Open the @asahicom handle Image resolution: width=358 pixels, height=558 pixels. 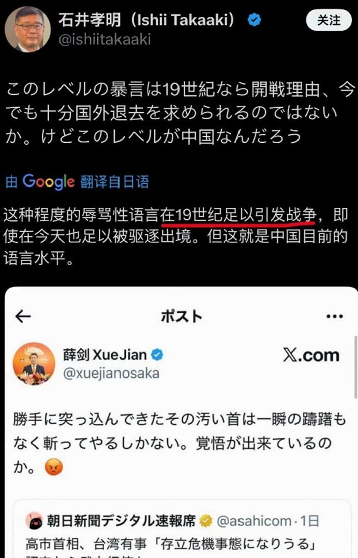[254, 521]
